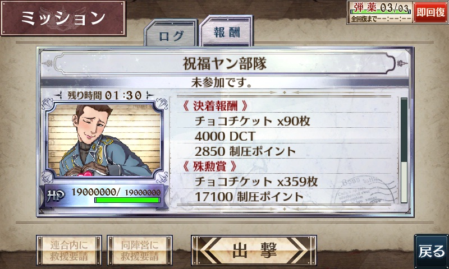Click the 祝福ヤン部隊 title banner
449x269 pixels.
(225, 63)
